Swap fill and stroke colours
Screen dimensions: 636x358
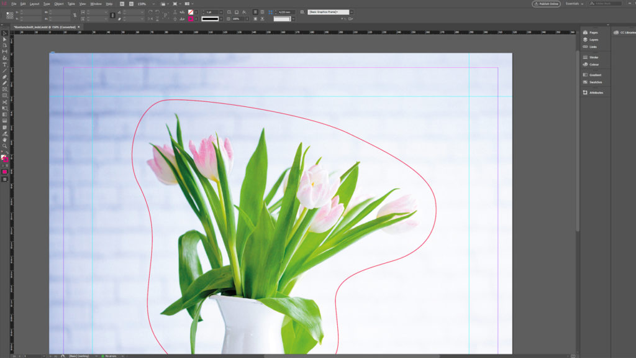7,152
